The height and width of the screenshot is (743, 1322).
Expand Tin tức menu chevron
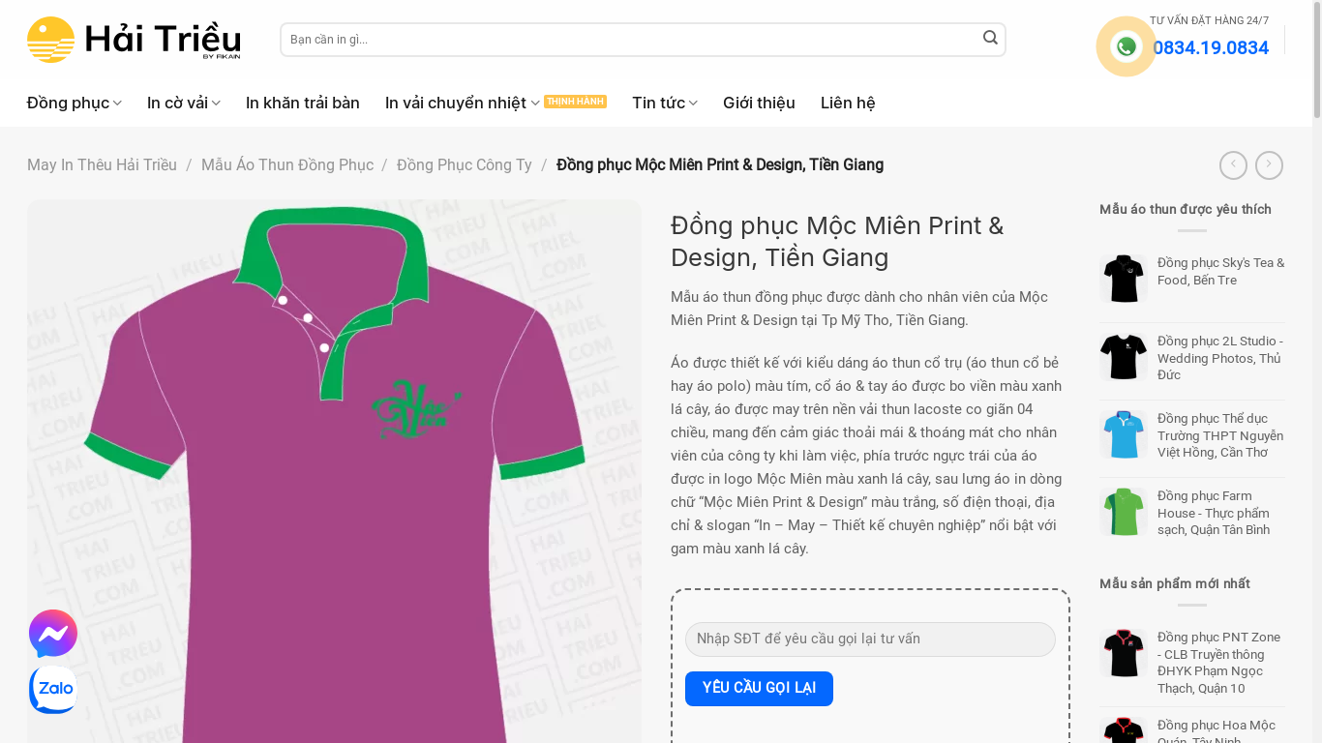693,104
